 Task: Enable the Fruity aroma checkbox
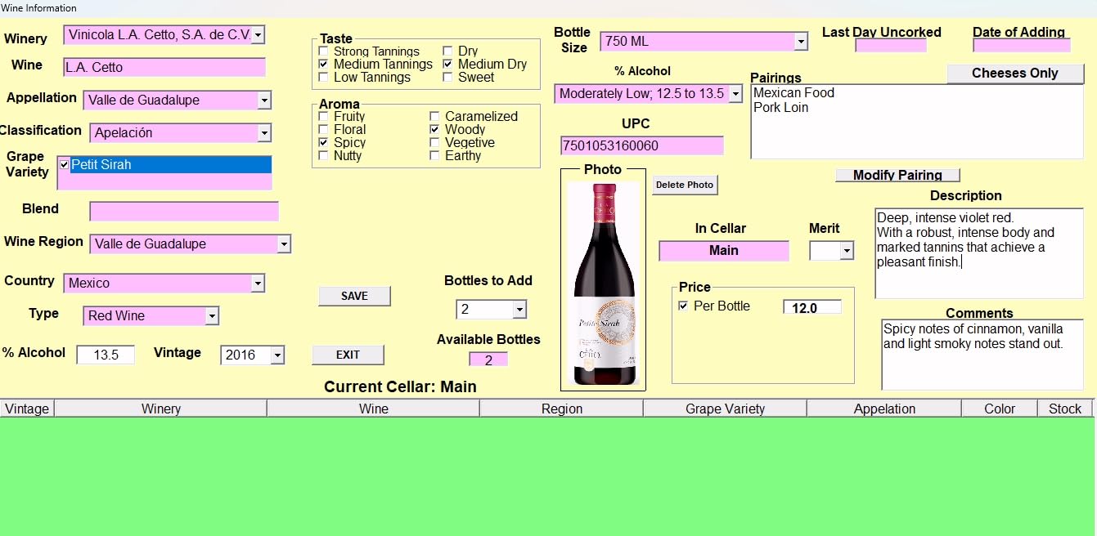(323, 117)
